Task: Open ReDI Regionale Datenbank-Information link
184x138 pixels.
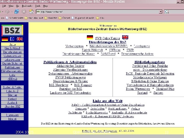Action: pyautogui.click(x=150, y=74)
